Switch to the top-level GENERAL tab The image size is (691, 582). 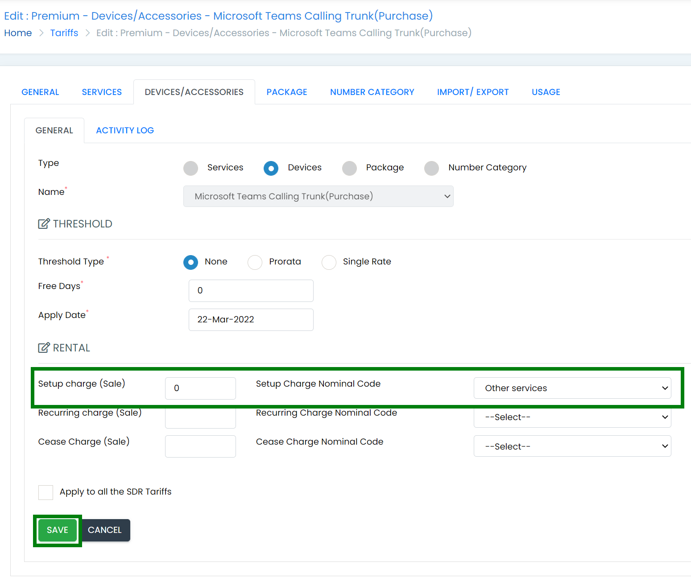40,92
